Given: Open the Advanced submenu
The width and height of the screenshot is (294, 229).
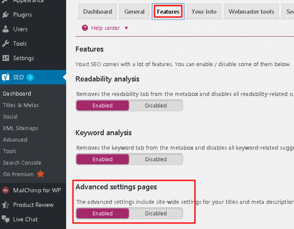Looking at the screenshot, I should pos(15,140).
